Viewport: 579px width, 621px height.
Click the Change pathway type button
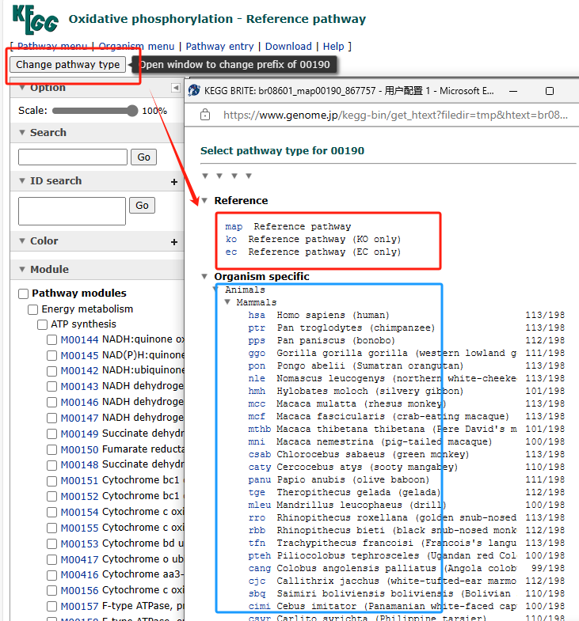68,65
